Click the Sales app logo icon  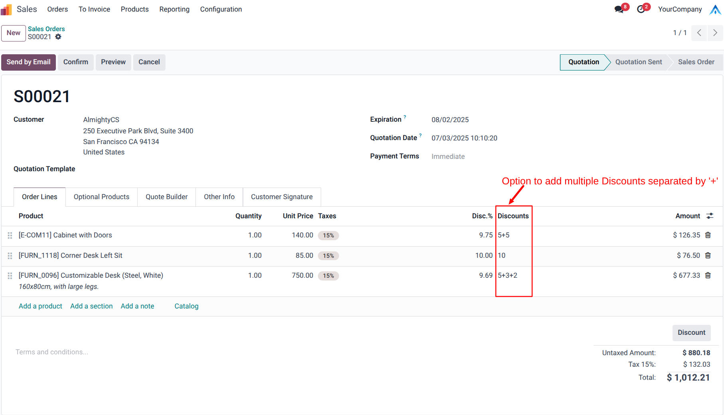pyautogui.click(x=6, y=9)
